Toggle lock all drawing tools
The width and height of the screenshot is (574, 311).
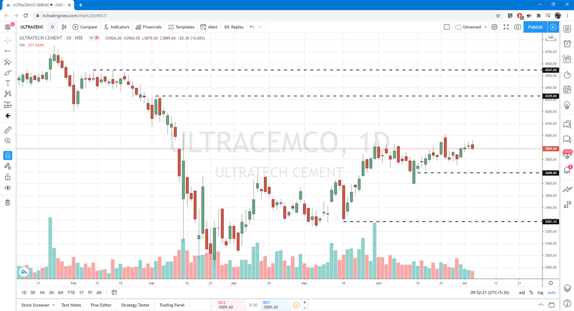tap(8, 177)
